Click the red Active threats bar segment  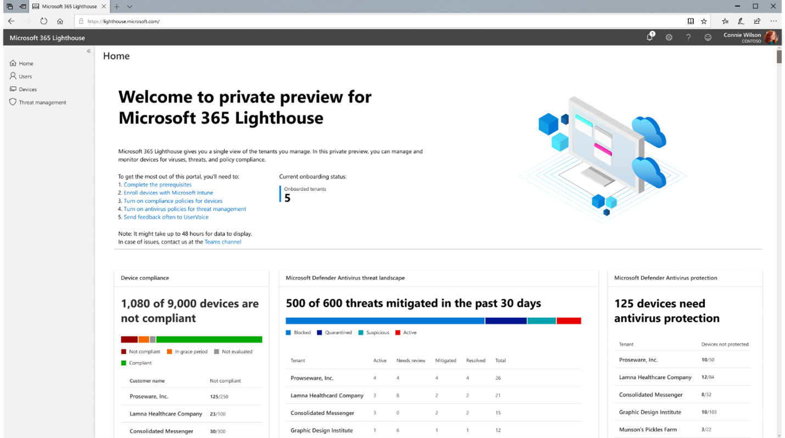[569, 321]
